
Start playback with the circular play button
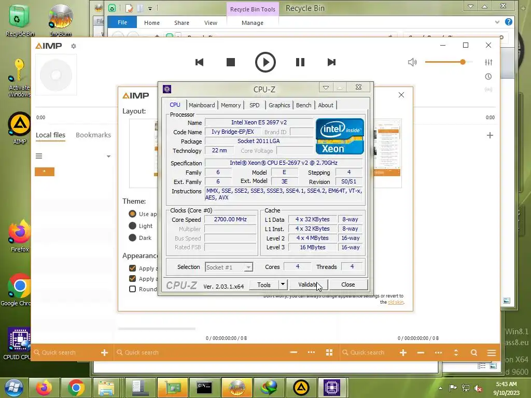[x=265, y=62]
